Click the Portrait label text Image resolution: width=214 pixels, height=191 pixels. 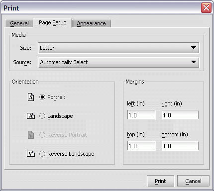56,97
